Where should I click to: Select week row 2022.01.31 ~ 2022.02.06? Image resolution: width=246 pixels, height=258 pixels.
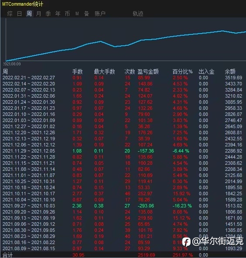(x=123, y=96)
